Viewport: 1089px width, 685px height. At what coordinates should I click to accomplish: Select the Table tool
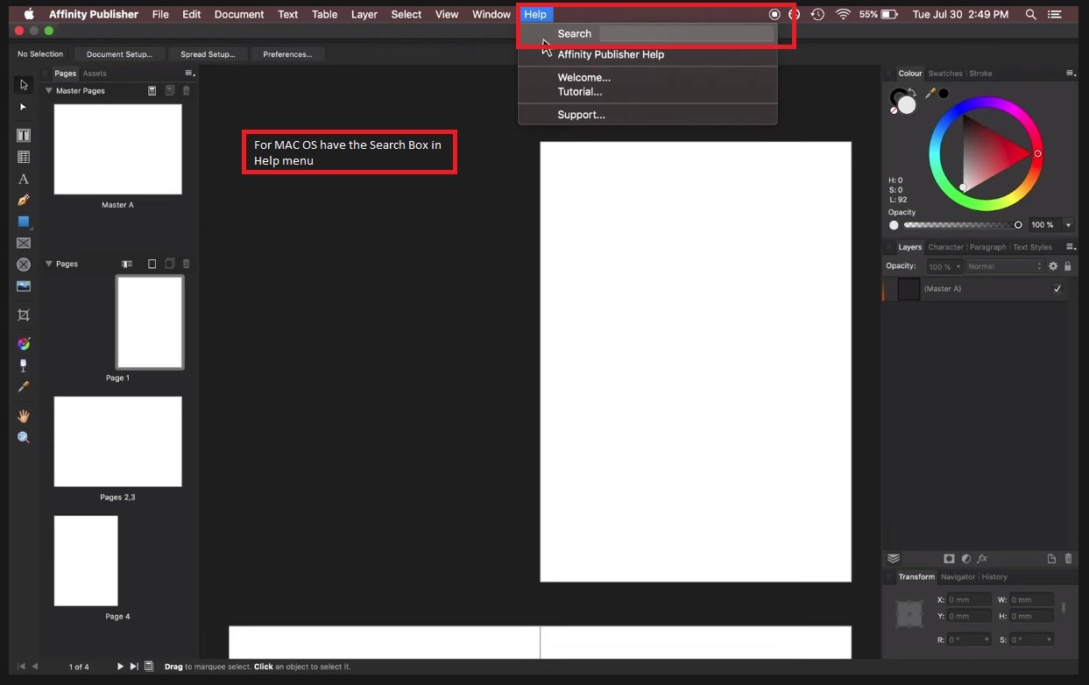pos(24,158)
